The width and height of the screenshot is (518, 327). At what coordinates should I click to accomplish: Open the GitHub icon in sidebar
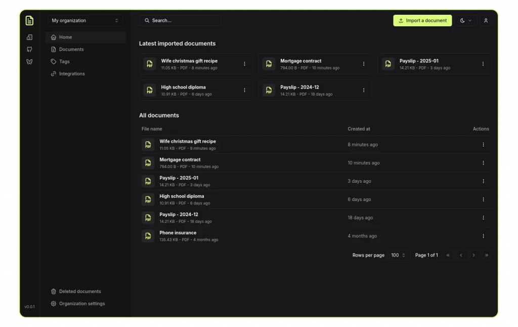click(29, 49)
